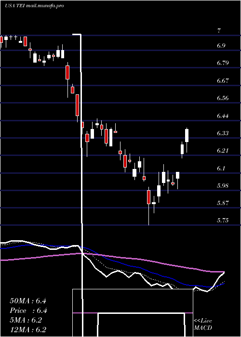Viewport: 241px width, 337px height.
Task: Click the price axis label 7
Action: click(x=219, y=31)
